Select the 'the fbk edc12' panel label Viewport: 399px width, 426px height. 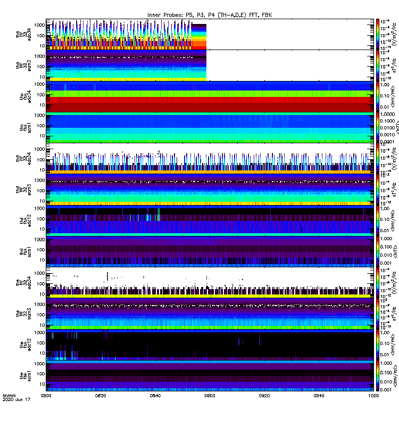pos(26,345)
